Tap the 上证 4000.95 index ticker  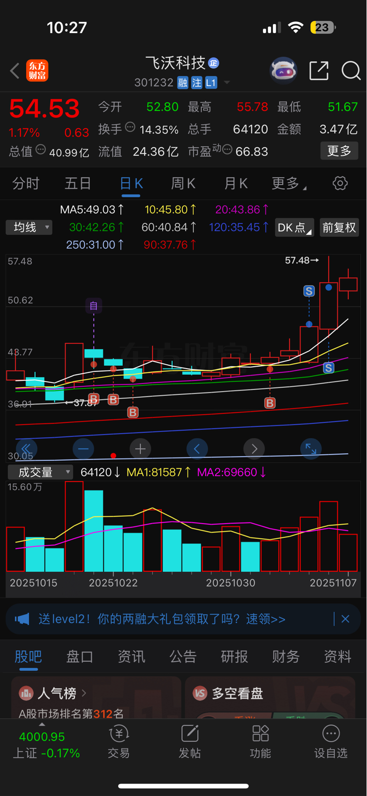click(46, 745)
